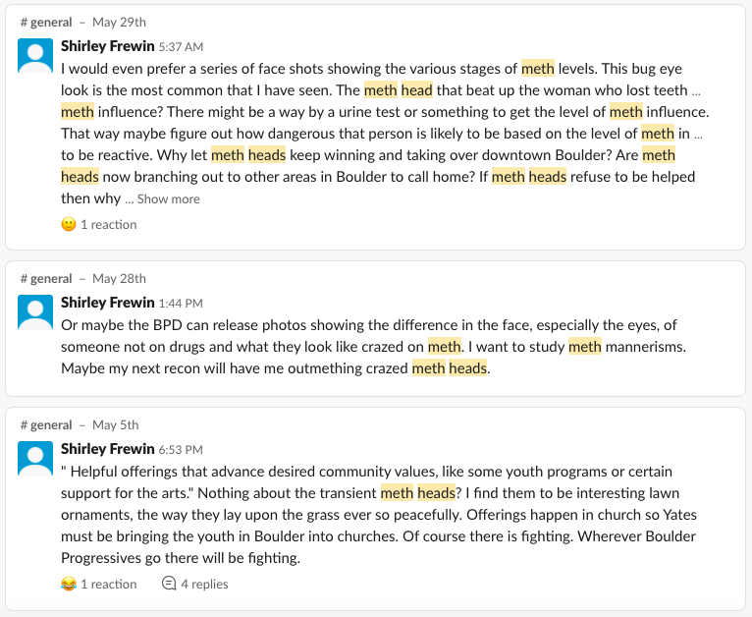Screen dimensions: 752x617
Task: Jump to the May 28th date label
Action: coord(120,278)
